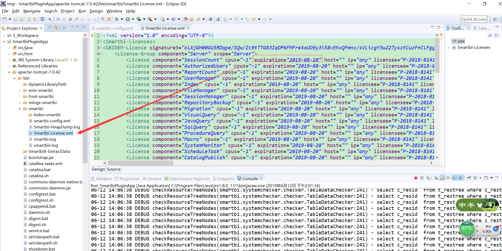The image size is (502, 251).
Task: Open the Web Browser globe icon
Action: tap(210, 19)
